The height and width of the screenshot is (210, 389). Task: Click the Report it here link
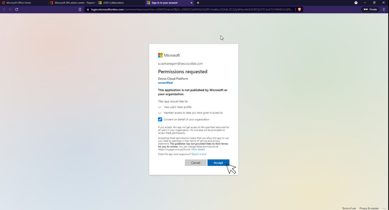pos(199,154)
